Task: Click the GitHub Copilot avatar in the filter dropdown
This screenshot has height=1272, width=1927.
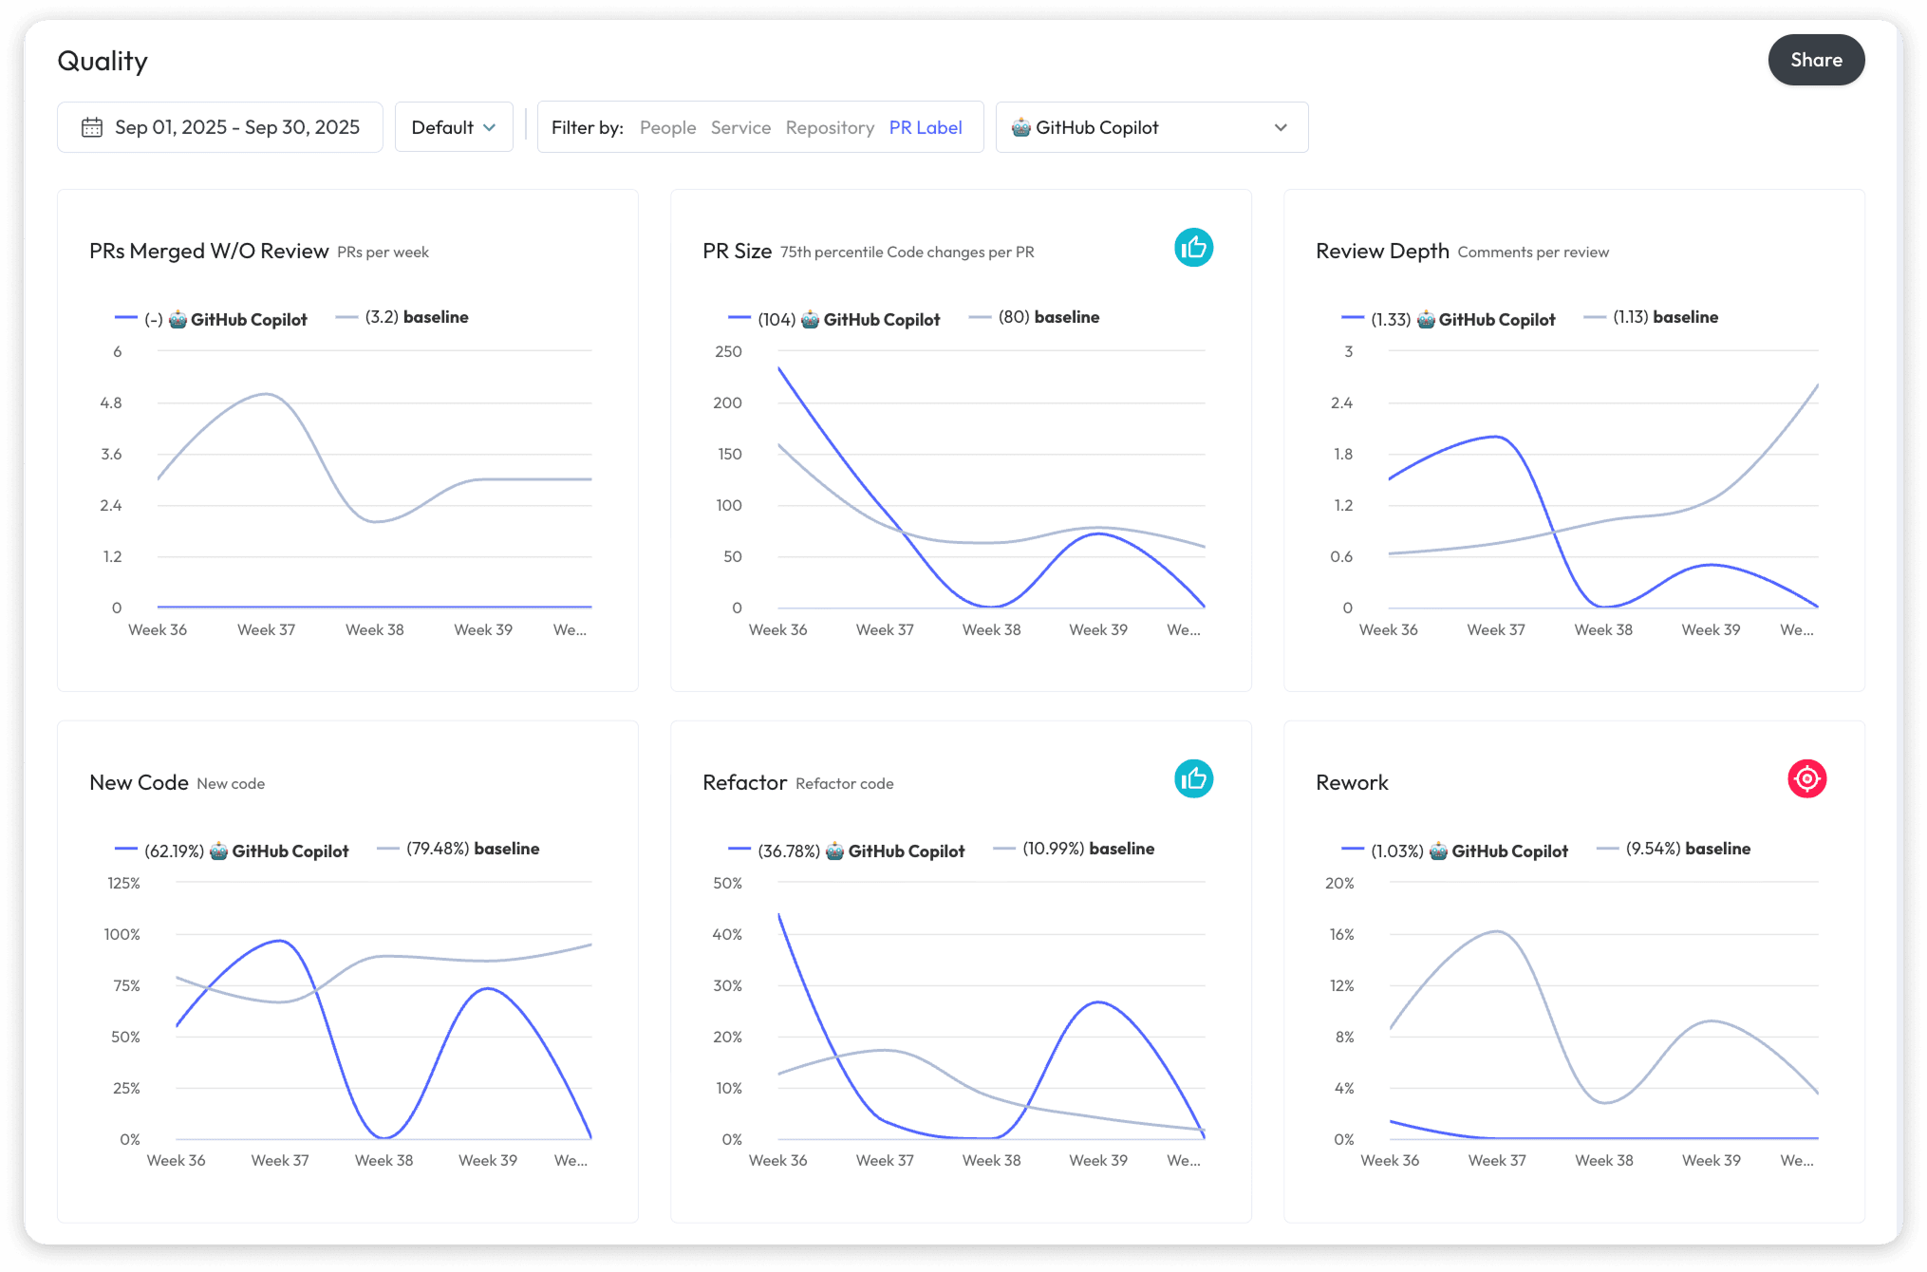Action: point(1020,126)
